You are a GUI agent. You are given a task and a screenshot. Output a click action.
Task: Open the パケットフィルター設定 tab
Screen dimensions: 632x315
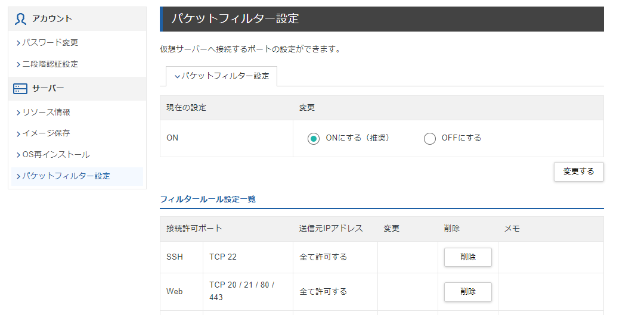(x=221, y=76)
